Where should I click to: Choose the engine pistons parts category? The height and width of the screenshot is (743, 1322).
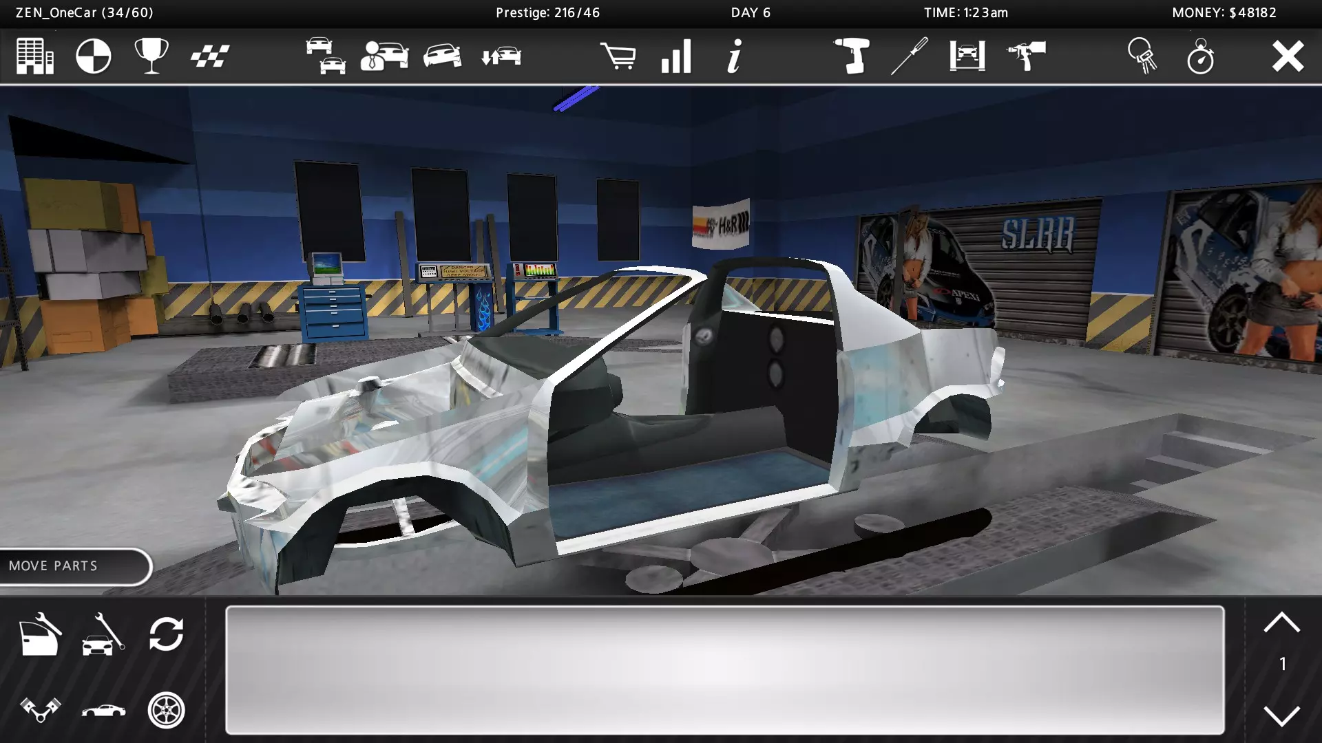(x=40, y=710)
